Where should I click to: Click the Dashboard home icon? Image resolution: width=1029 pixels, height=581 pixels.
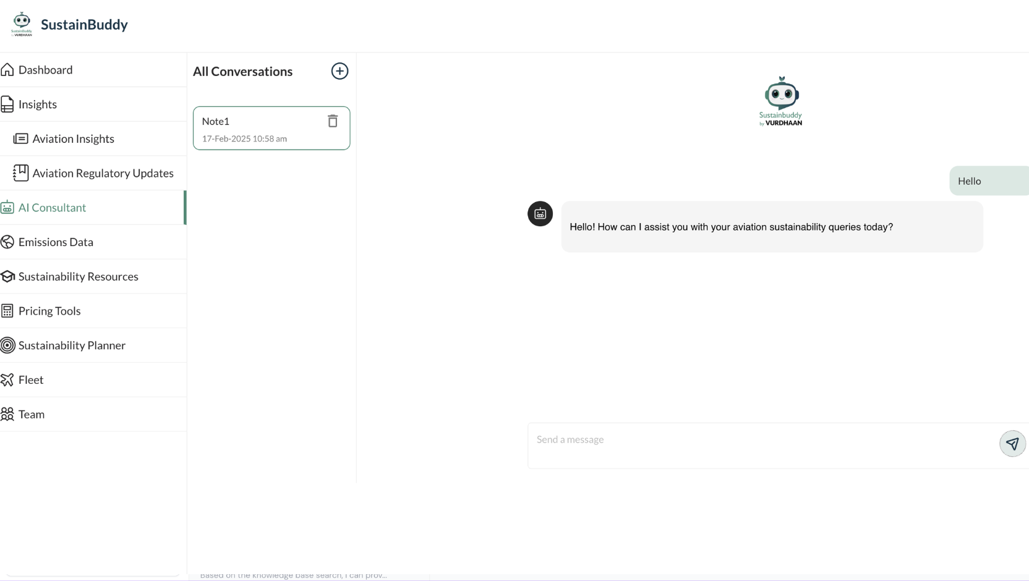[x=7, y=69]
